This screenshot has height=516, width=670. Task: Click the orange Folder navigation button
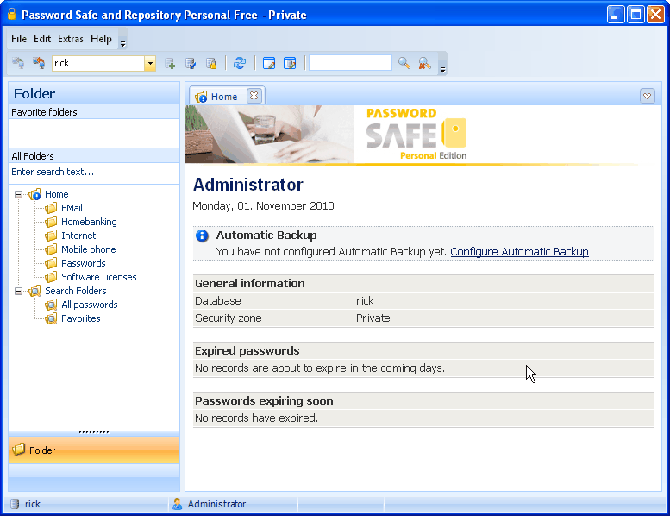pyautogui.click(x=94, y=450)
